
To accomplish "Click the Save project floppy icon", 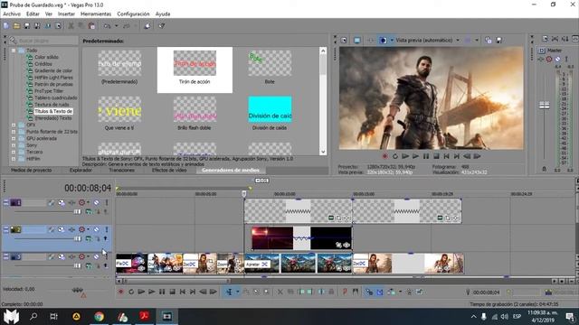I will click(x=27, y=26).
